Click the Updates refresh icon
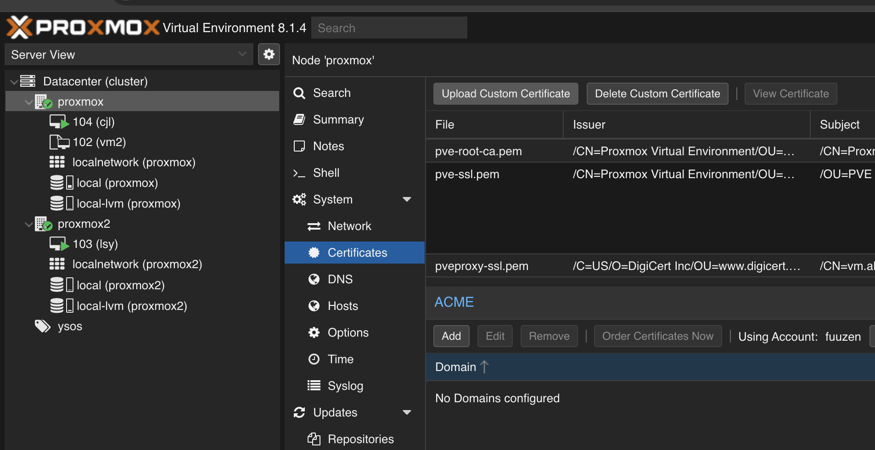875x450 pixels. coord(299,412)
